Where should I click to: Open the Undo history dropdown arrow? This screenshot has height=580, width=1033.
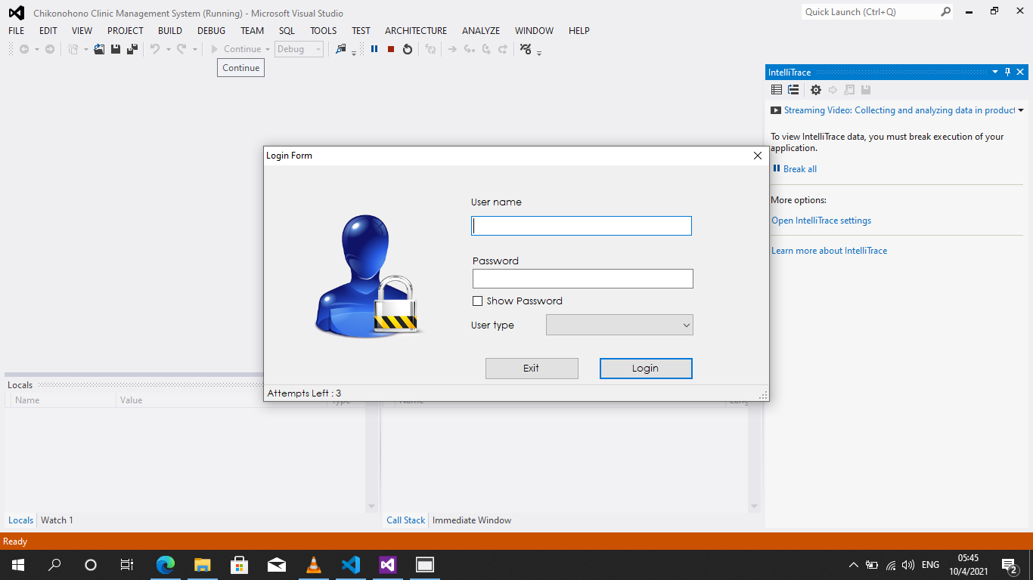[167, 49]
